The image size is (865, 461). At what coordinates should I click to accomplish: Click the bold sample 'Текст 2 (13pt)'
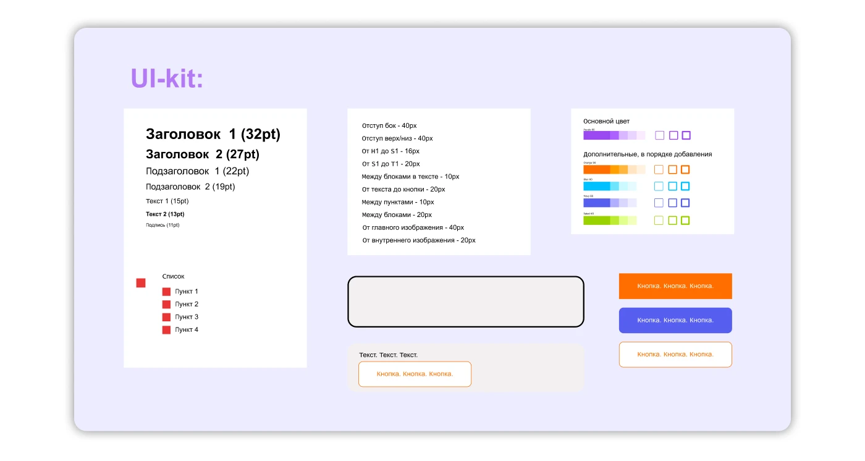[165, 214]
